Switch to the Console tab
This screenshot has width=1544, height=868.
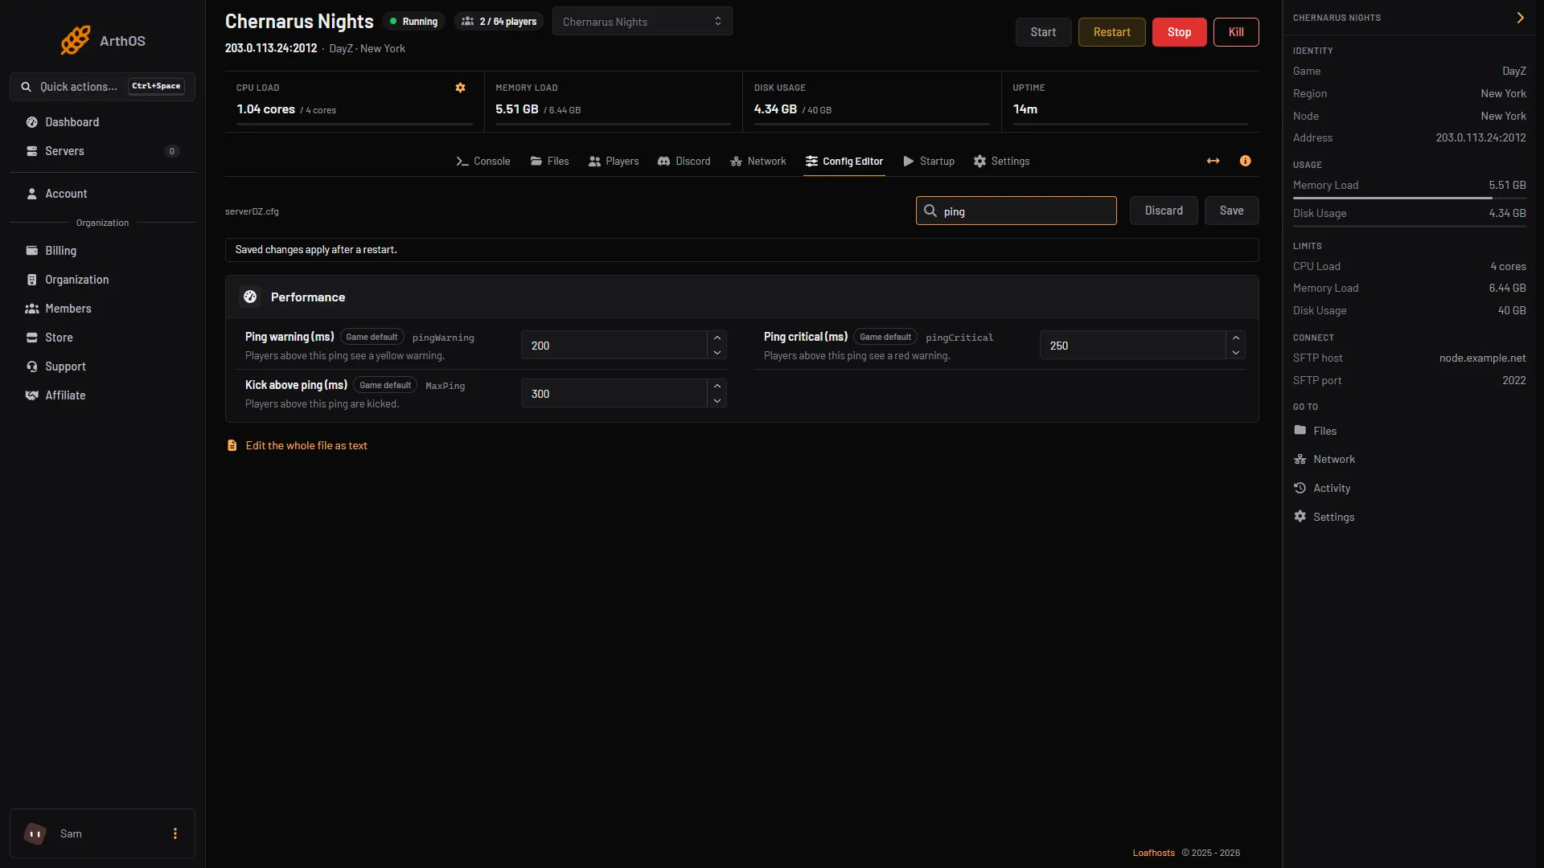point(483,162)
